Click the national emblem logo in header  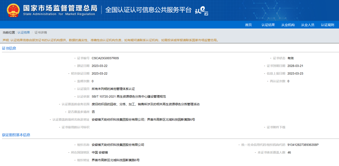point(13,10)
